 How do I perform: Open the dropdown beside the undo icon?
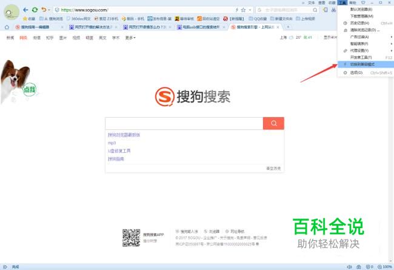point(49,10)
